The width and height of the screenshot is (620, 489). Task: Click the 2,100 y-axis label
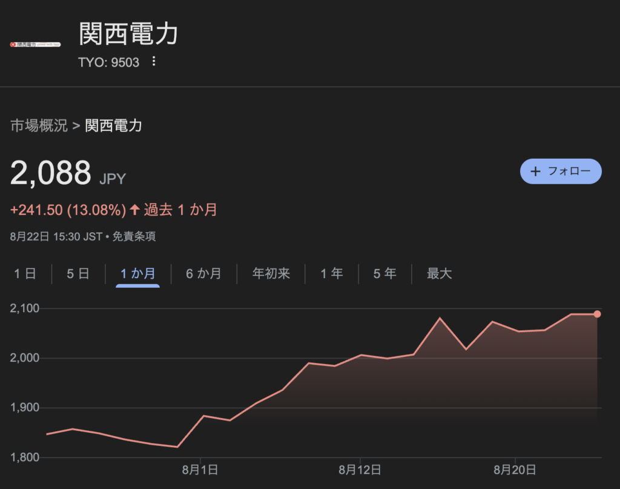point(24,308)
